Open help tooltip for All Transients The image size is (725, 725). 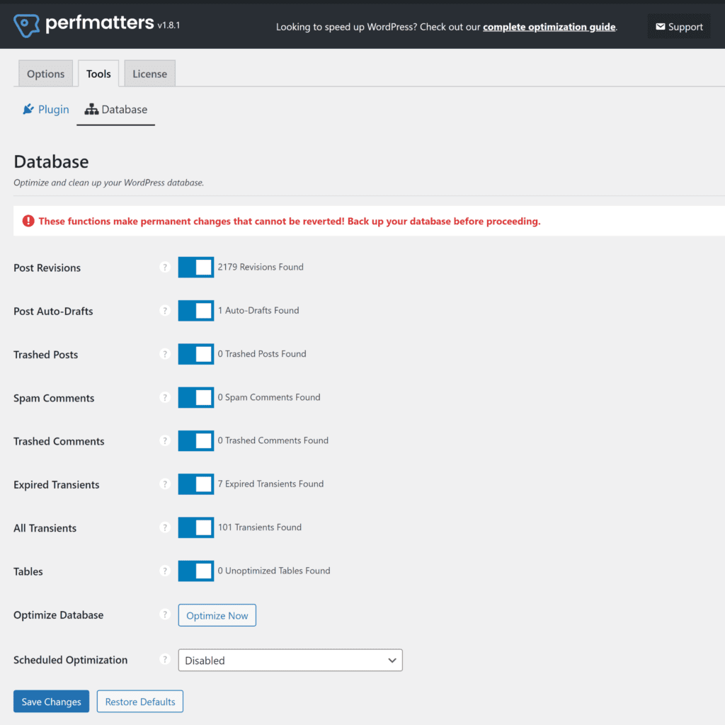click(x=164, y=527)
